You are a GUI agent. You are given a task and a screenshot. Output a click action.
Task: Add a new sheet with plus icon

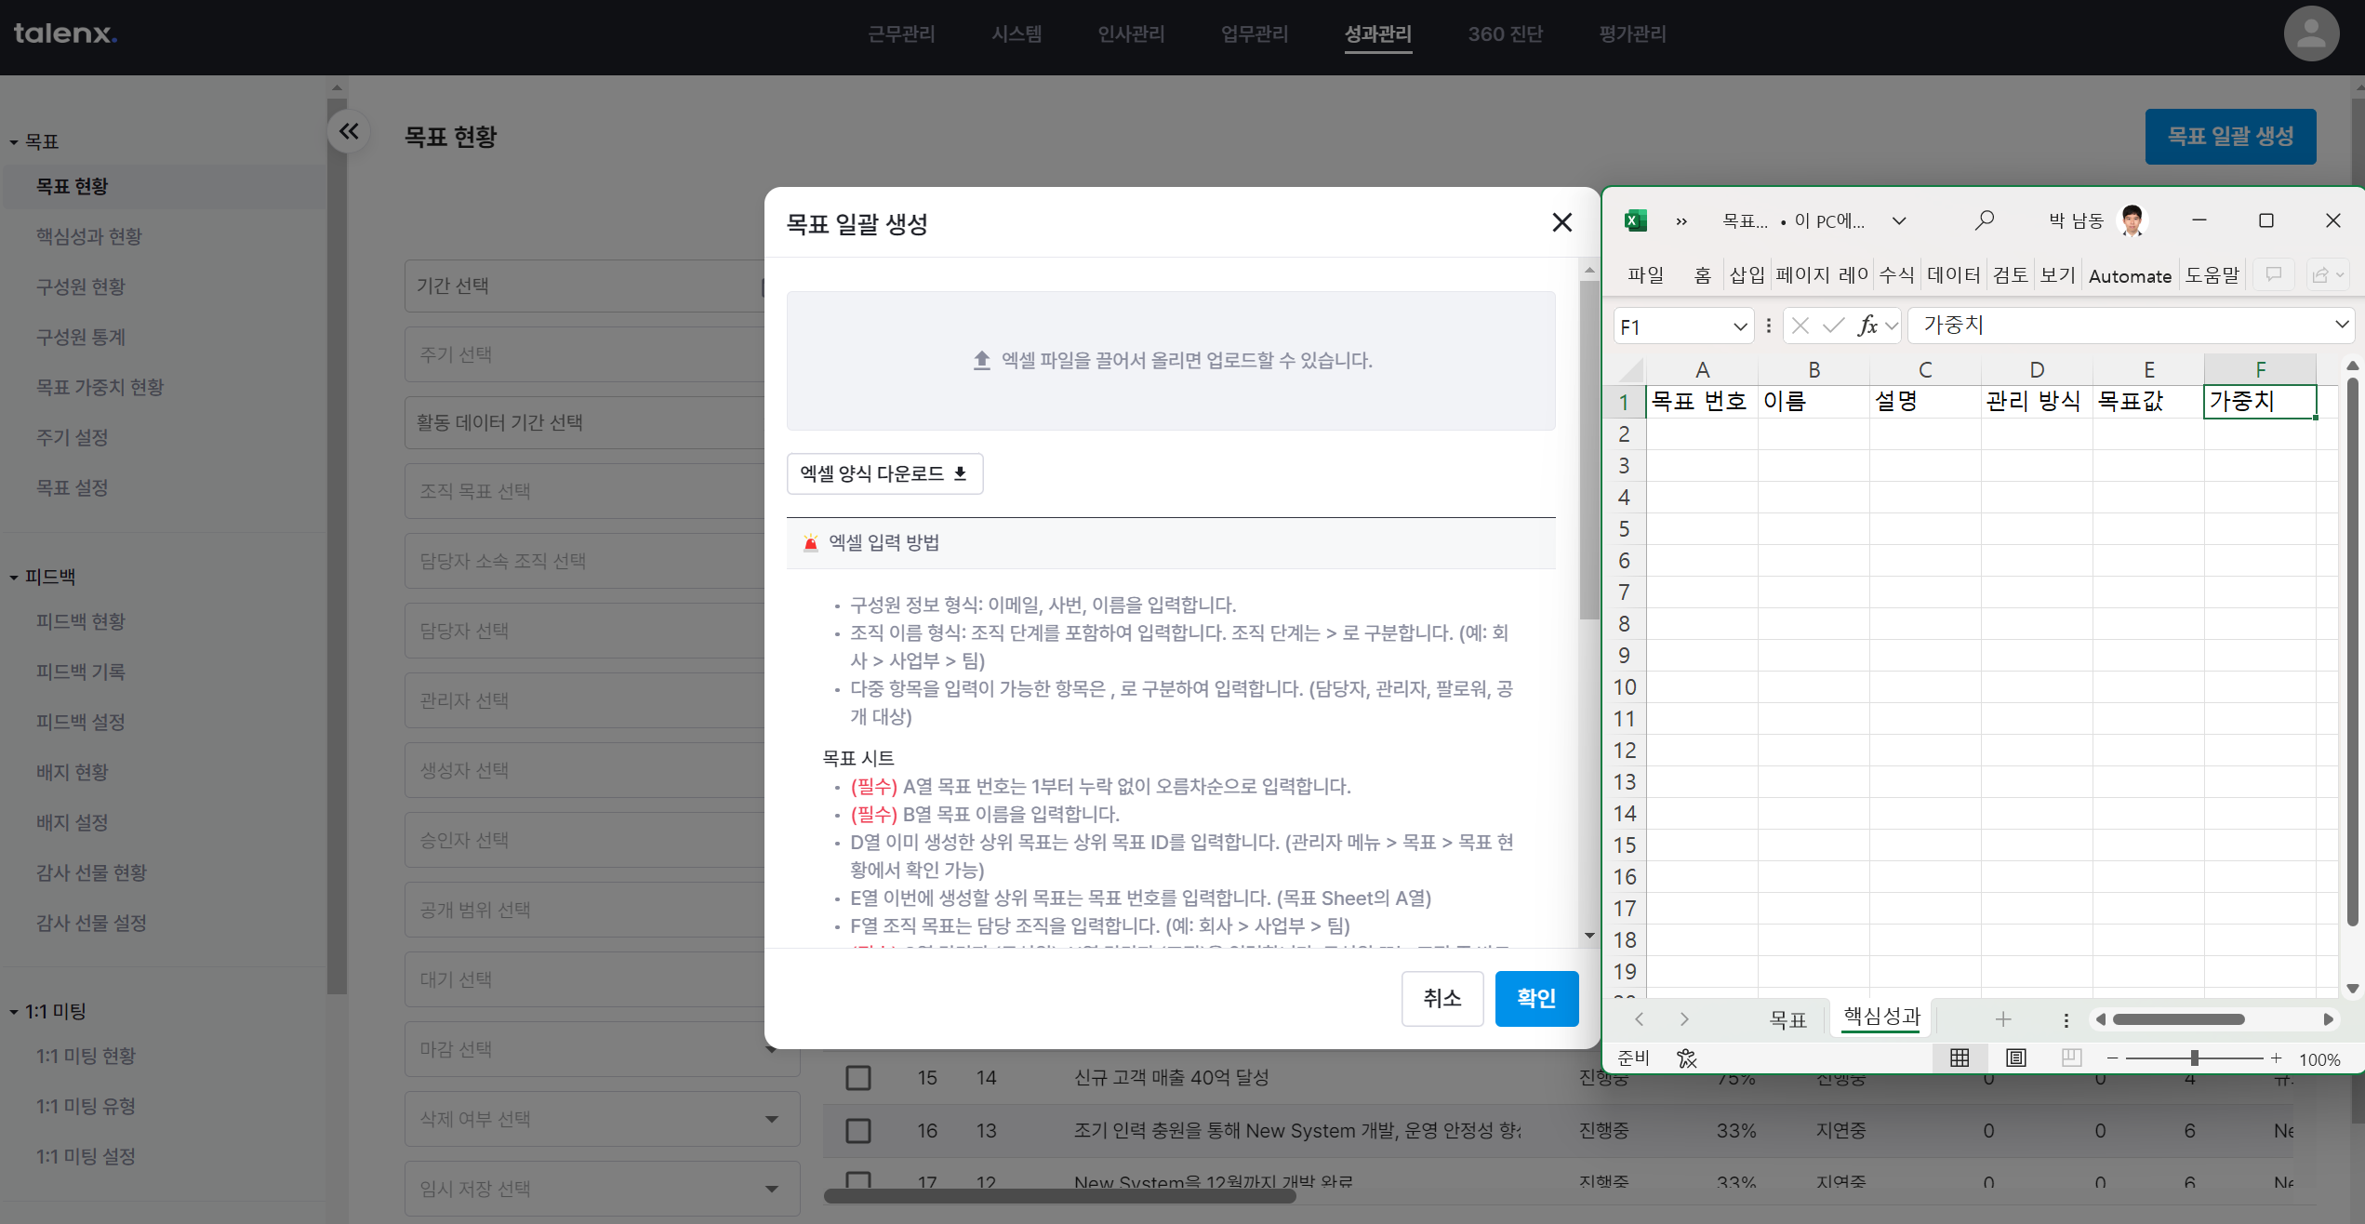[x=2002, y=1019]
